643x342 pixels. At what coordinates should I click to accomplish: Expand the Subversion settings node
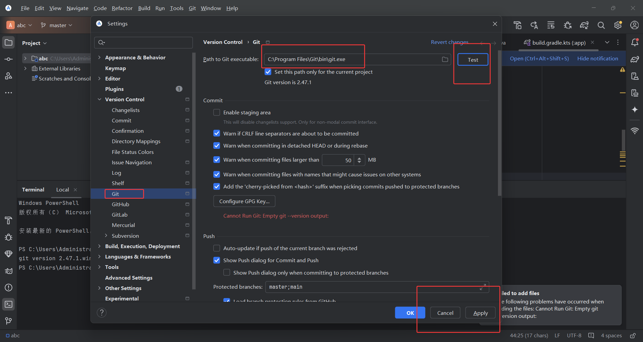tap(106, 236)
